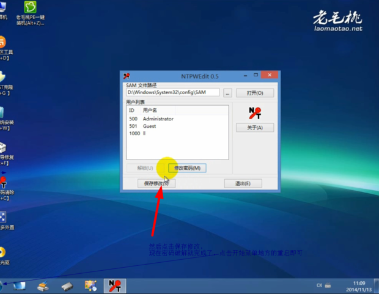Select the Guest user row
Screen dimensions: 379x294
pos(177,126)
